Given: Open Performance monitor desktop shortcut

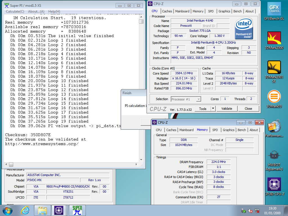Looking at the screenshot, I should 274,128.
